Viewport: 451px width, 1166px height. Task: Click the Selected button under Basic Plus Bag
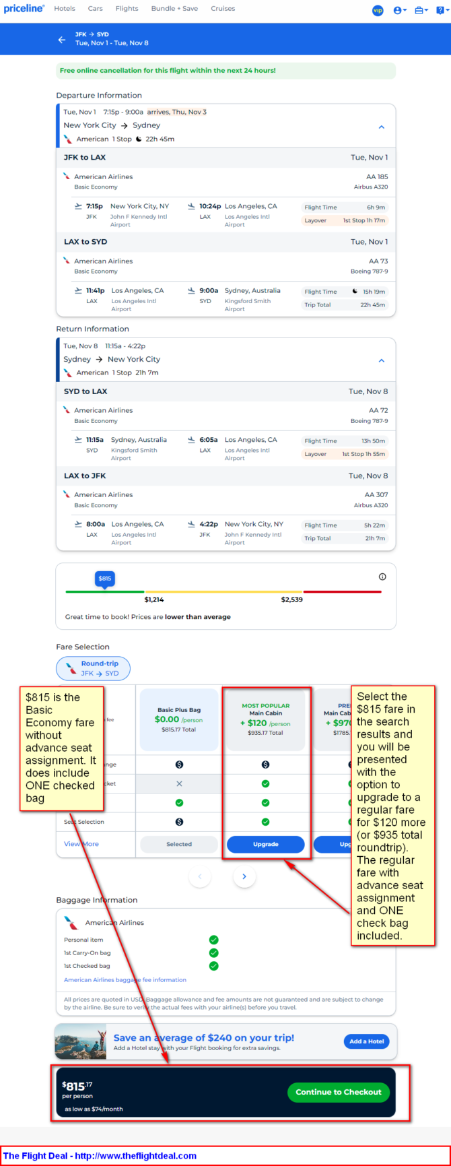179,844
